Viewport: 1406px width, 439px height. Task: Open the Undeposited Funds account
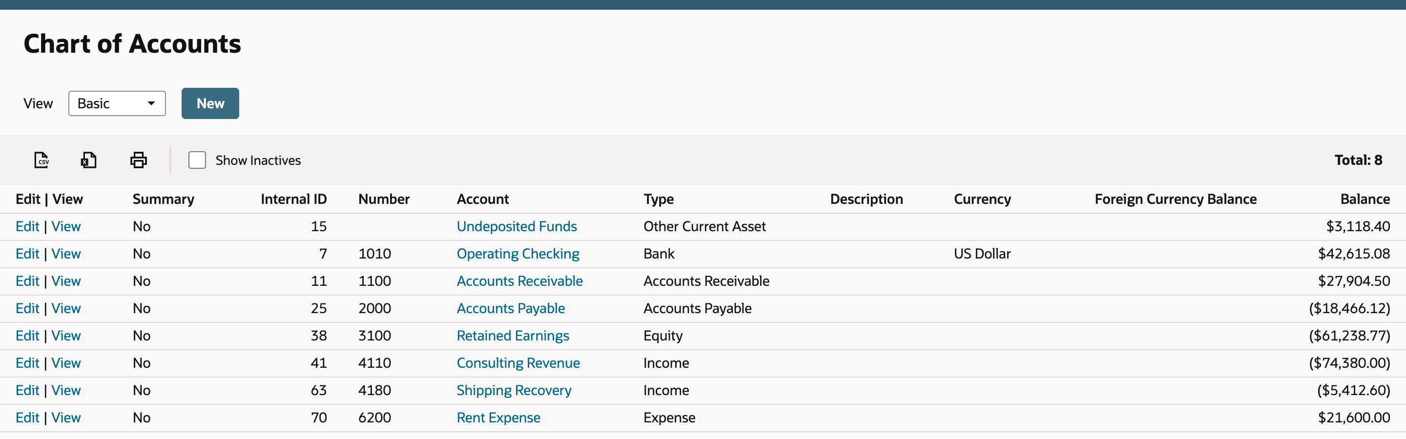[x=517, y=226]
